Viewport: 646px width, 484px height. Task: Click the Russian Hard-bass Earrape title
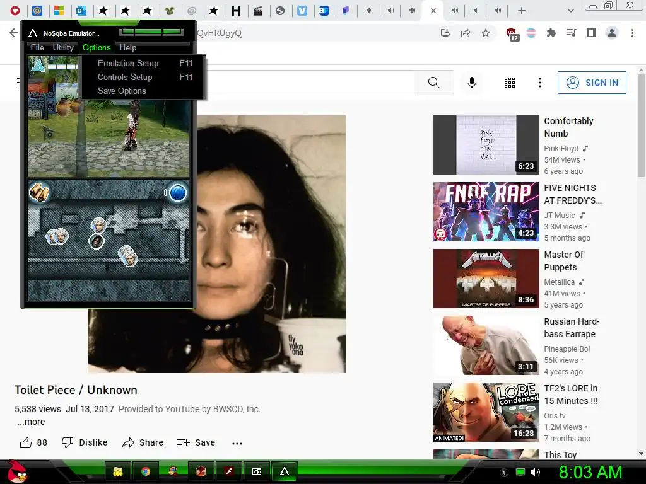click(572, 328)
